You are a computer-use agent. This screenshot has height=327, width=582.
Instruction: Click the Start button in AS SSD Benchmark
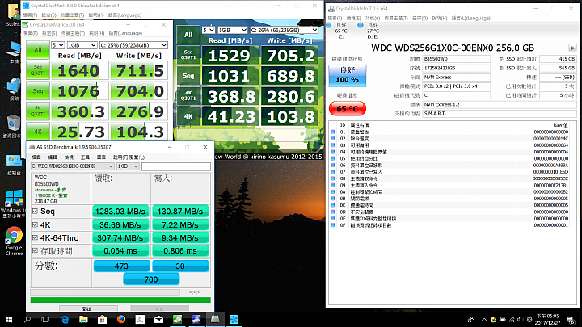click(x=88, y=308)
